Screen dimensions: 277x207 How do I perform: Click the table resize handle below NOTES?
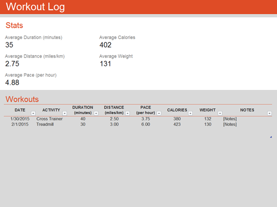(271, 137)
